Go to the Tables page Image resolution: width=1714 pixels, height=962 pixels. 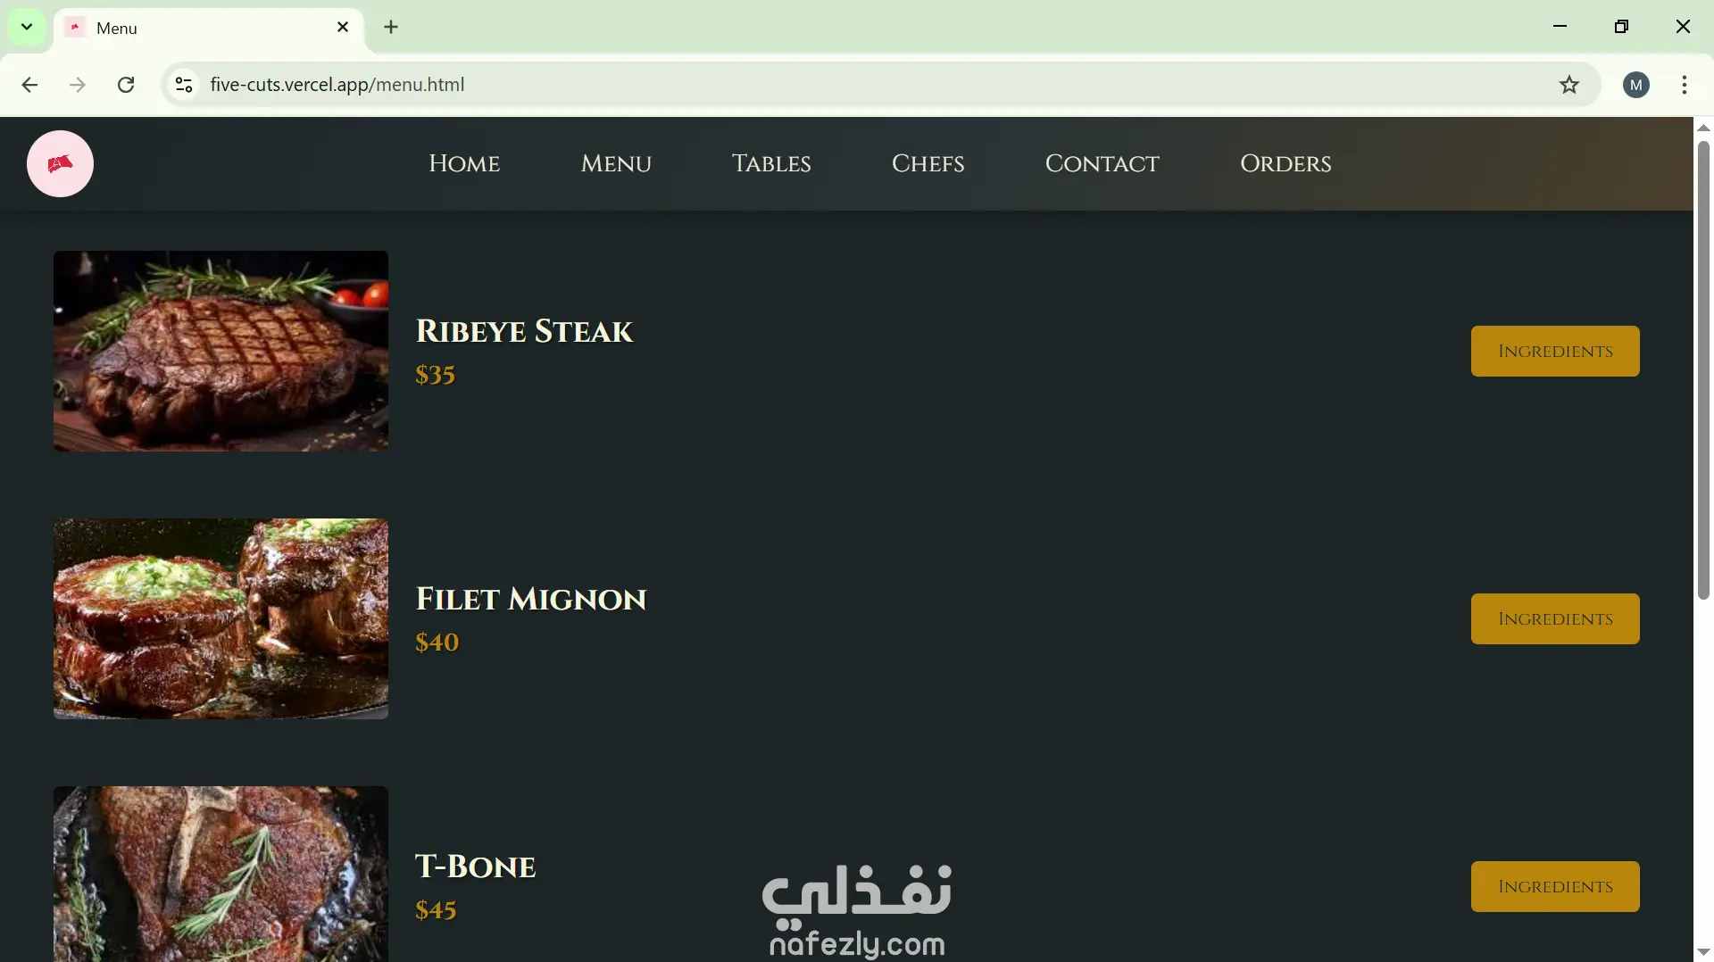click(771, 163)
